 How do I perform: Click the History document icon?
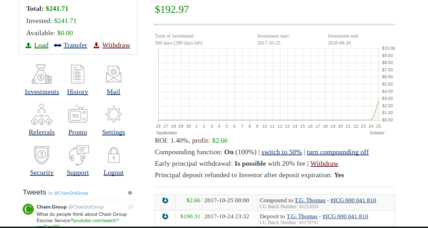click(77, 74)
